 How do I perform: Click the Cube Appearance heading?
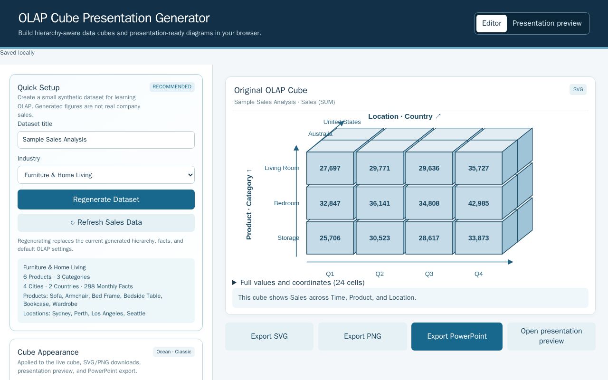[x=48, y=352]
